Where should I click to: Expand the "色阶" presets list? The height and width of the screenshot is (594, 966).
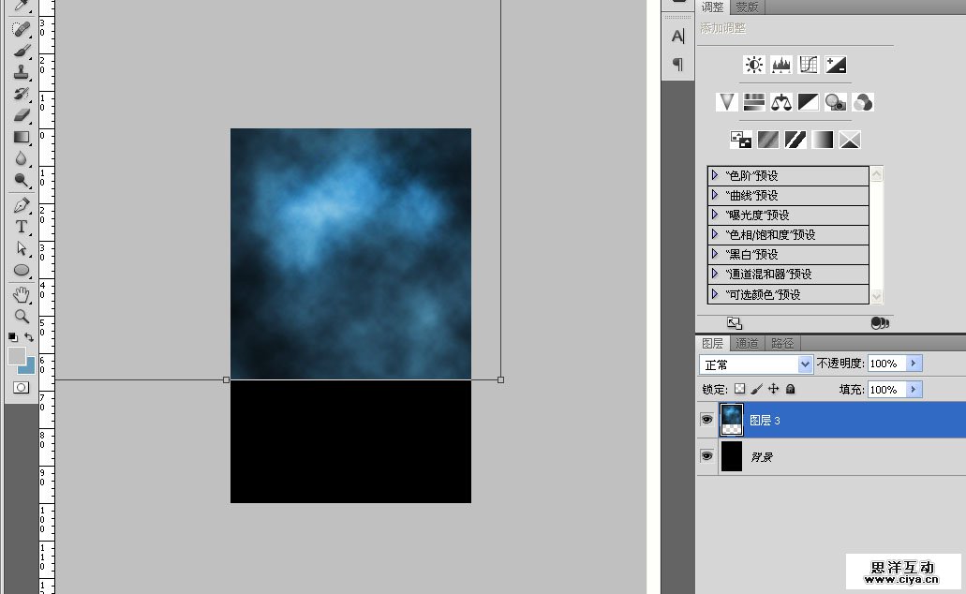pos(715,175)
